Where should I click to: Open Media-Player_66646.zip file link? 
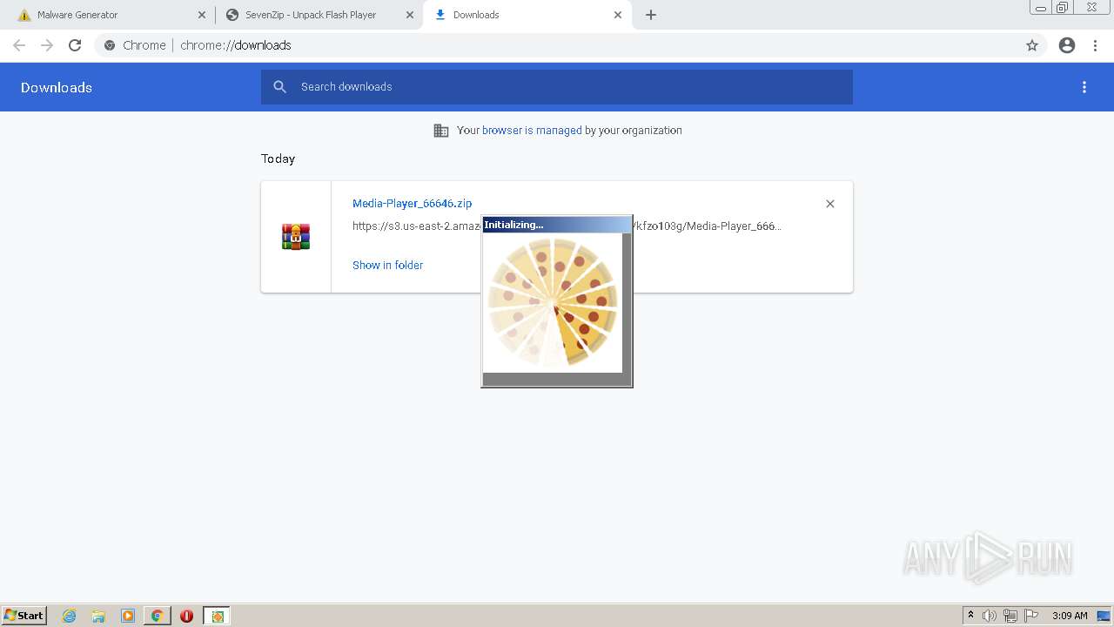[x=412, y=204]
